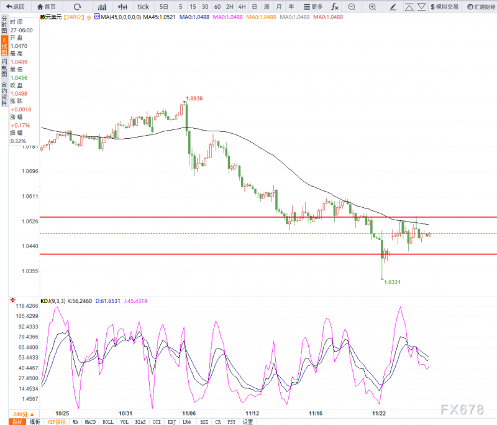Click the upper red horizontal resistance line
497x425 pixels.
[x=268, y=217]
